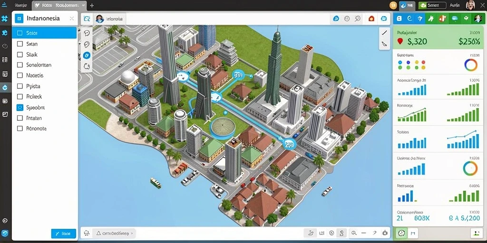Close the Indanonesia panel
The height and width of the screenshot is (243, 487).
(x=72, y=19)
